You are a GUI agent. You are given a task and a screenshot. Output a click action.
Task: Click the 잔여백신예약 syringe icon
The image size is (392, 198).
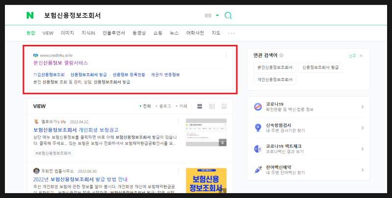click(x=258, y=170)
